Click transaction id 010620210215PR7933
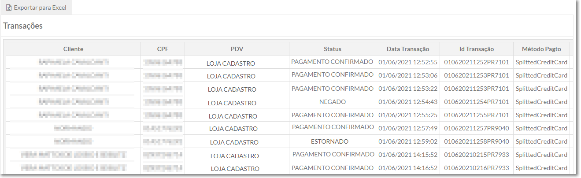The image size is (581, 178). [477, 155]
